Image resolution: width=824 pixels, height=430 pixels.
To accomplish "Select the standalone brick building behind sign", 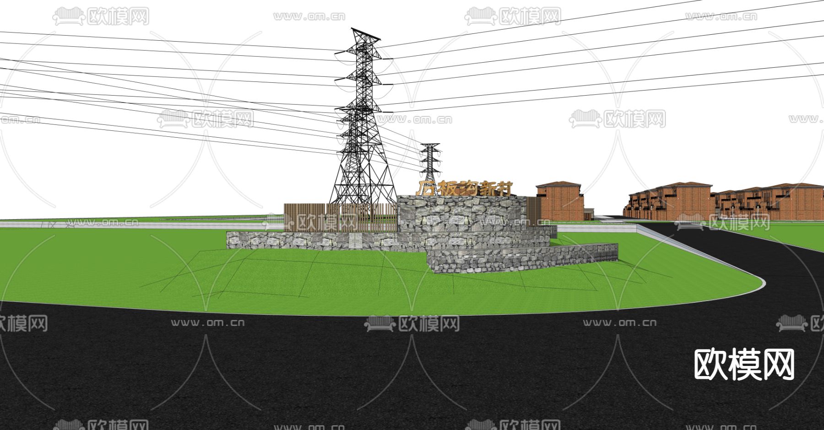I will point(560,201).
